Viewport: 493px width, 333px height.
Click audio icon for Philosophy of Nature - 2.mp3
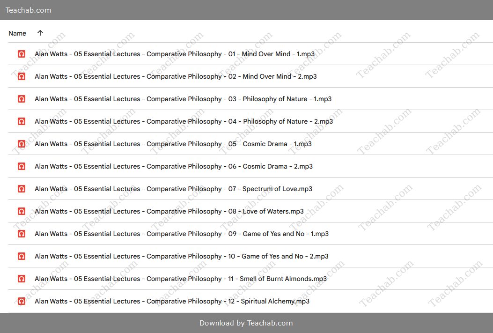coord(22,121)
